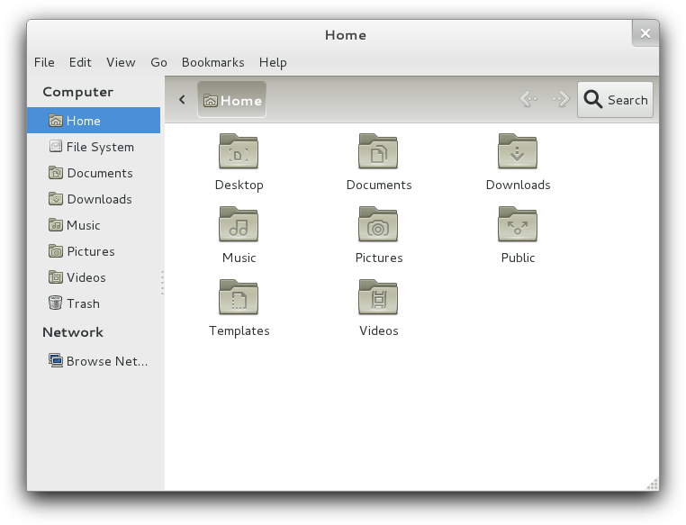Open the Templates folder icon
The height and width of the screenshot is (525, 686).
(239, 297)
